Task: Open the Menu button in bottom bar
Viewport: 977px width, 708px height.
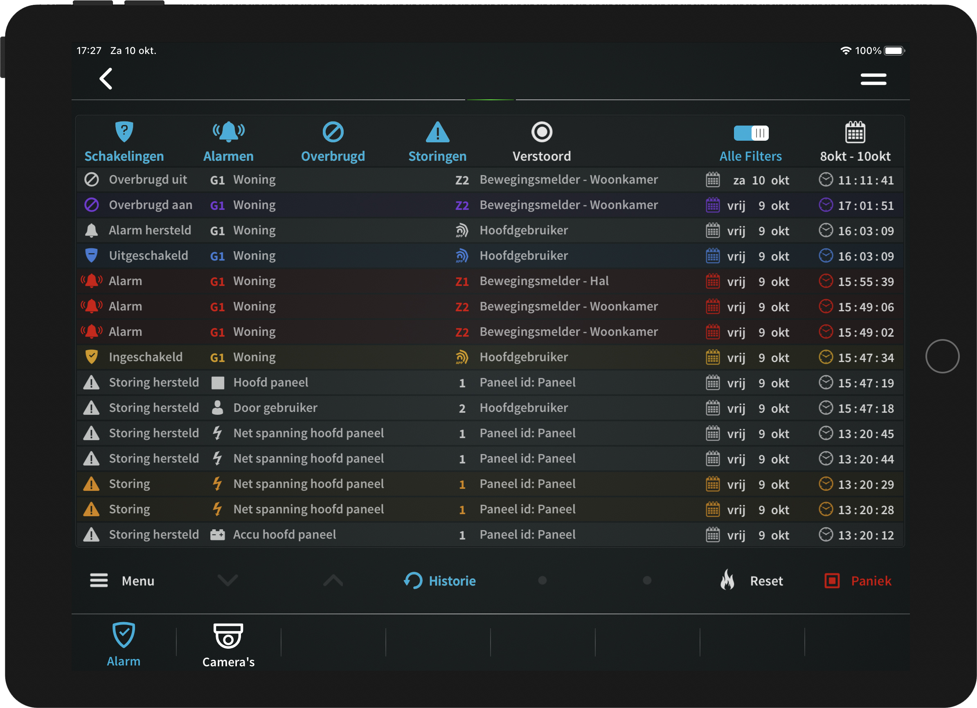Action: 122,580
